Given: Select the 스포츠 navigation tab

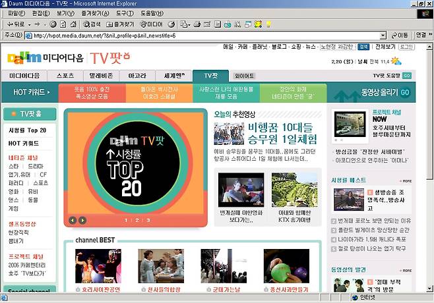Looking at the screenshot, I should click(65, 76).
